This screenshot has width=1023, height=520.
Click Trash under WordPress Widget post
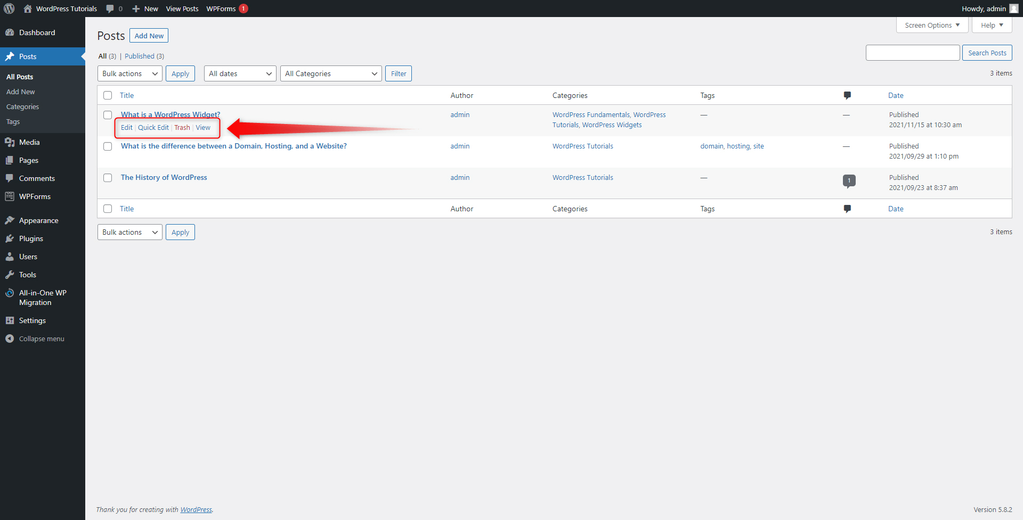(x=182, y=127)
